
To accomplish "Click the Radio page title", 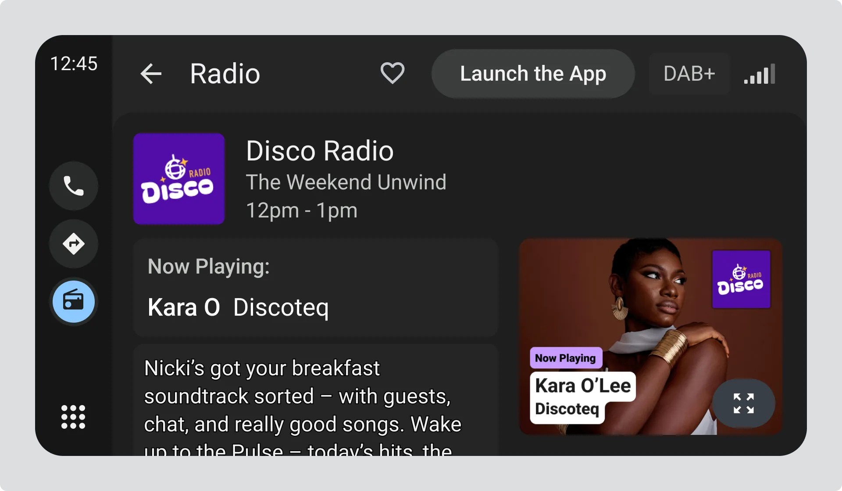I will 225,74.
